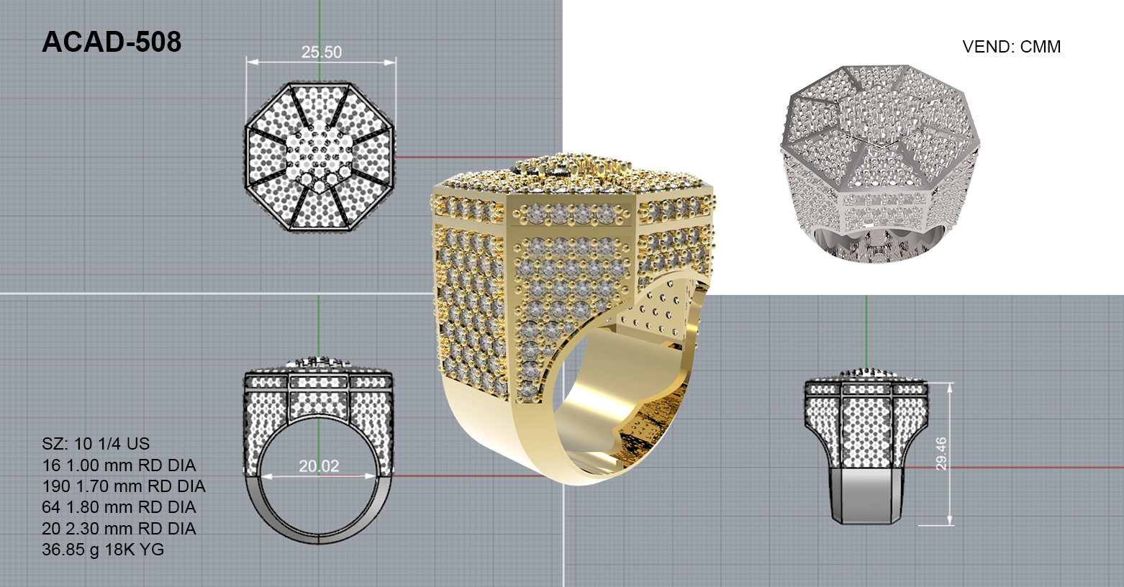
Task: Click the yellow gold perspective ring render
Action: [x=573, y=318]
